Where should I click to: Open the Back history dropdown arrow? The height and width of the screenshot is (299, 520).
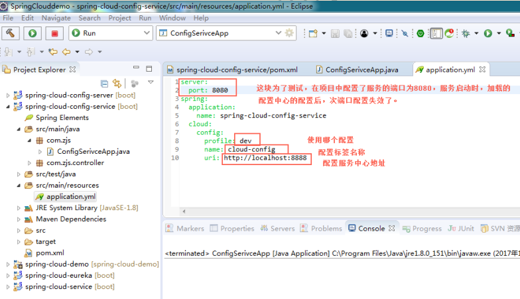[77, 52]
